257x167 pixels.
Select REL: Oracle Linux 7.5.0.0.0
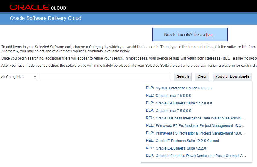(168, 95)
